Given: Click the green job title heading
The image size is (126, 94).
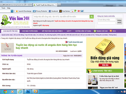Looking at the screenshot, I should point(46,46).
